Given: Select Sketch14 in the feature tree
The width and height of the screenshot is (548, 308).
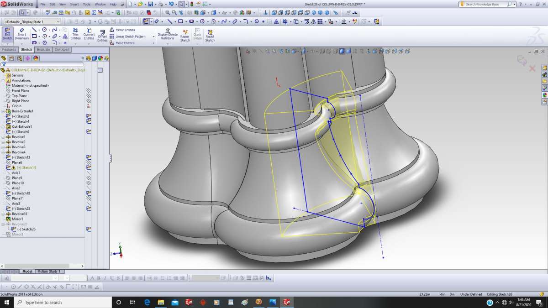Looking at the screenshot, I should coord(26,167).
